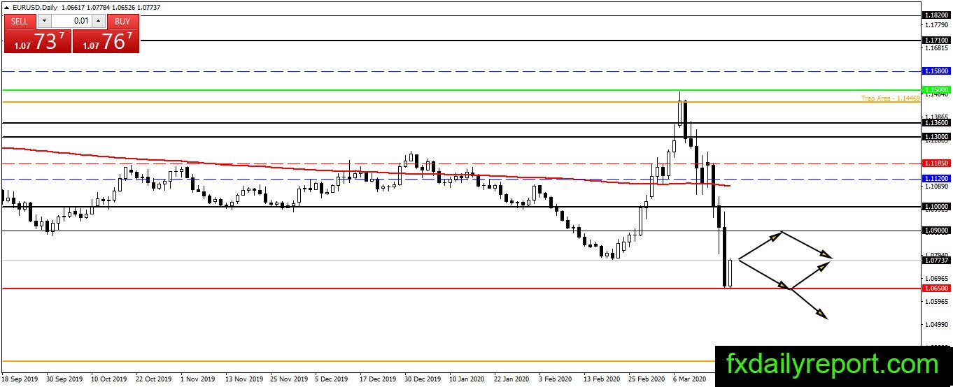Select the red 1.11850 price label
The height and width of the screenshot is (387, 953).
pyautogui.click(x=936, y=163)
